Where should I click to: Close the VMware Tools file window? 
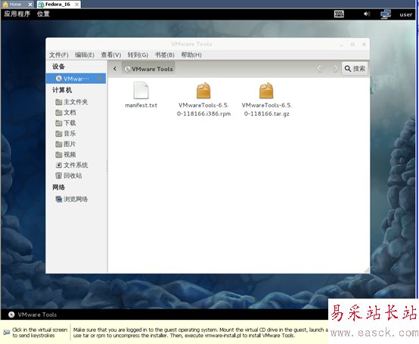click(x=364, y=45)
